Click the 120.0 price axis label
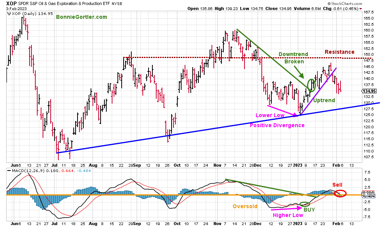Image resolution: width=380 pixels, height=227 pixels. pyautogui.click(x=368, y=127)
